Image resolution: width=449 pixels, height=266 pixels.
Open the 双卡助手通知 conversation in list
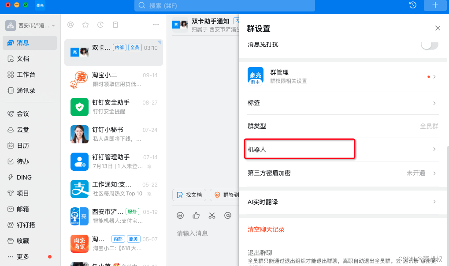[114, 52]
